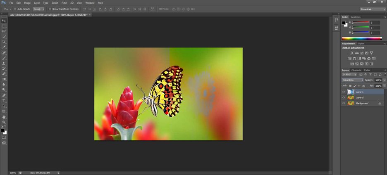Open the History panel icon in dock
The image size is (387, 175).
pyautogui.click(x=336, y=20)
